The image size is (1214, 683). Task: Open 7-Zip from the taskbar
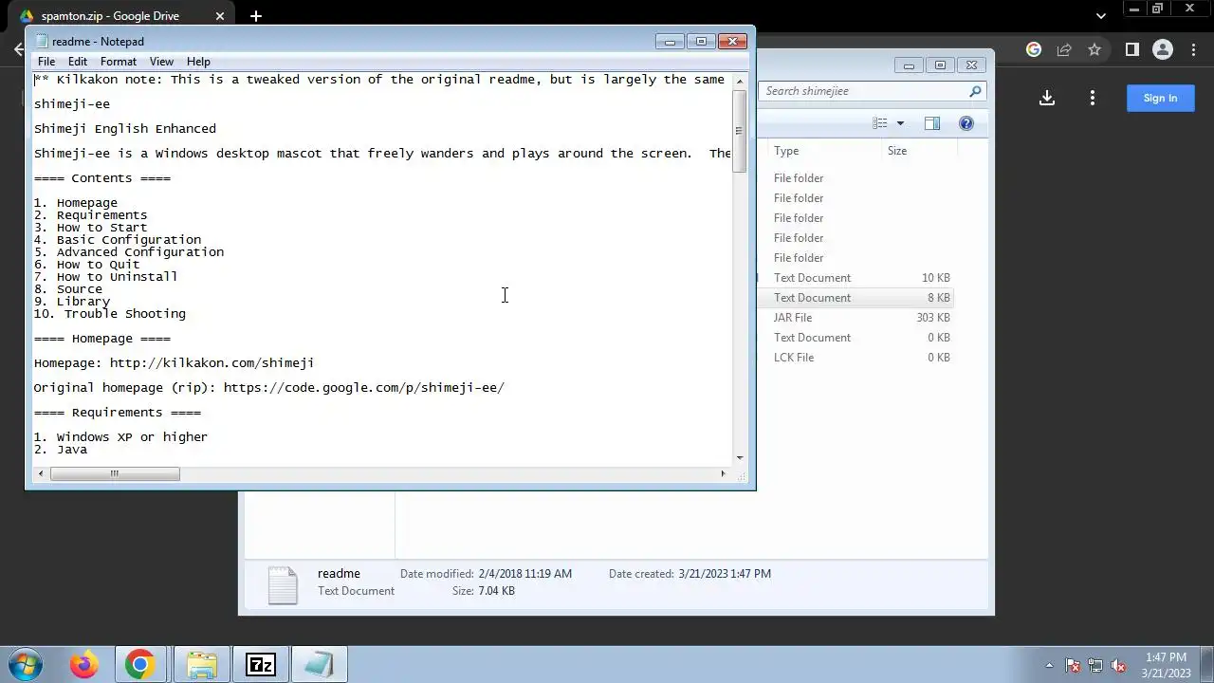pyautogui.click(x=260, y=664)
